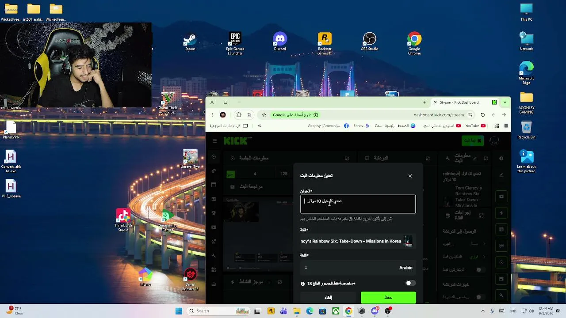Open Microsoft Store from the taskbar
Viewport: 566px width, 318px height.
pyautogui.click(x=323, y=311)
